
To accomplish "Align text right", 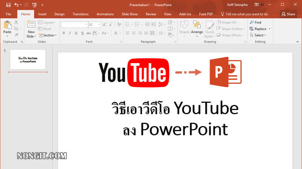I will pos(140,33).
